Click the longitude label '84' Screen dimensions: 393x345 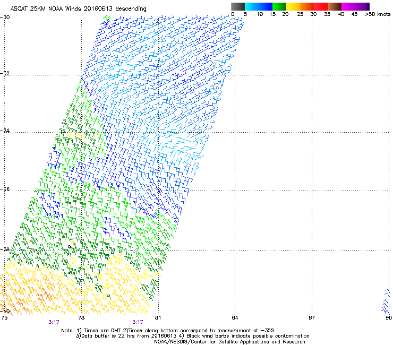point(235,318)
